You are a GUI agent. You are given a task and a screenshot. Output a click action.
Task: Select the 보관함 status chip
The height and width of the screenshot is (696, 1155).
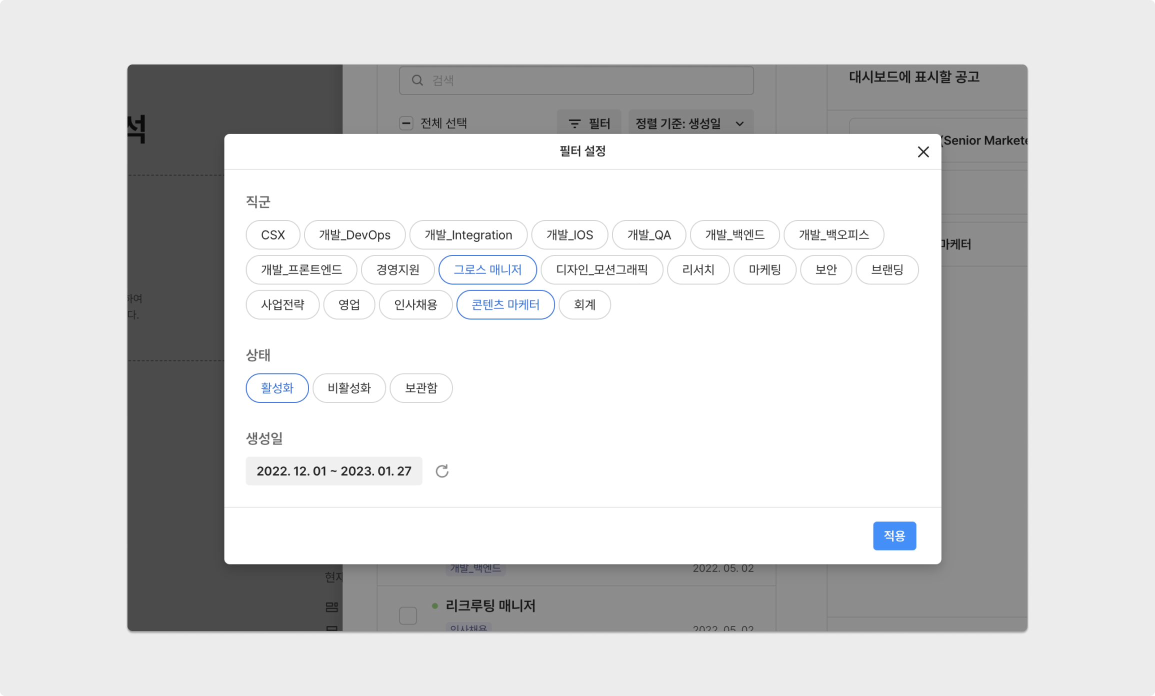(x=421, y=388)
